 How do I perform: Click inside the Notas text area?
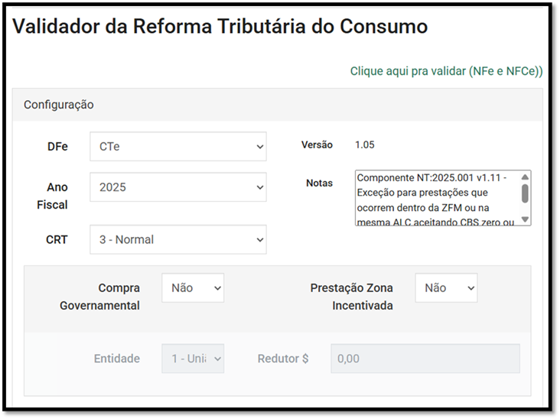[x=436, y=199]
